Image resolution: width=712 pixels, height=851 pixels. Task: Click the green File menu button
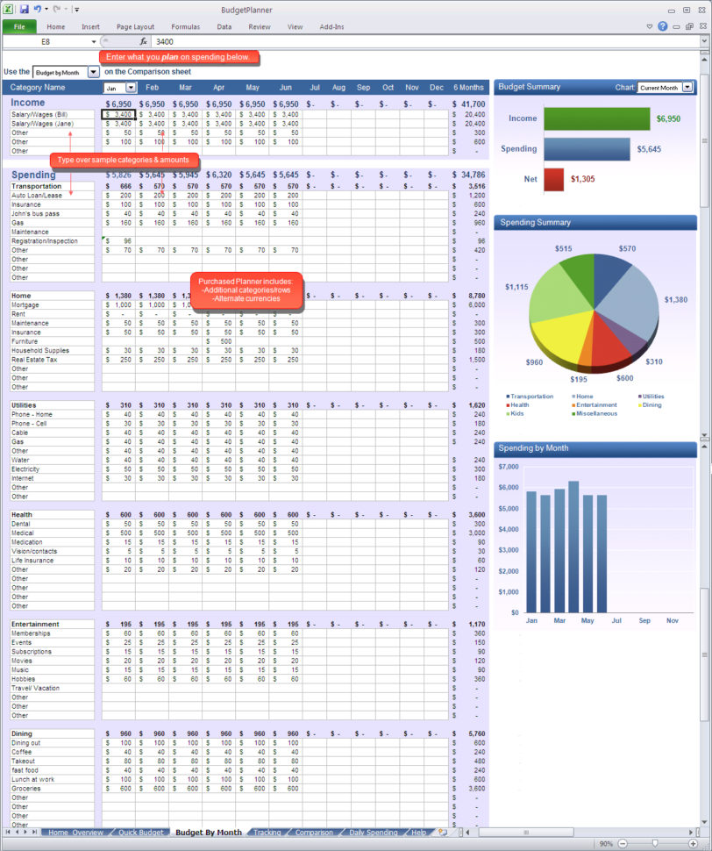pyautogui.click(x=19, y=26)
